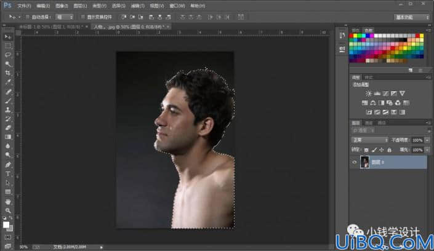Open the Adjustments panel flyout menu
Viewport: 434px width, 251px height.
point(428,78)
